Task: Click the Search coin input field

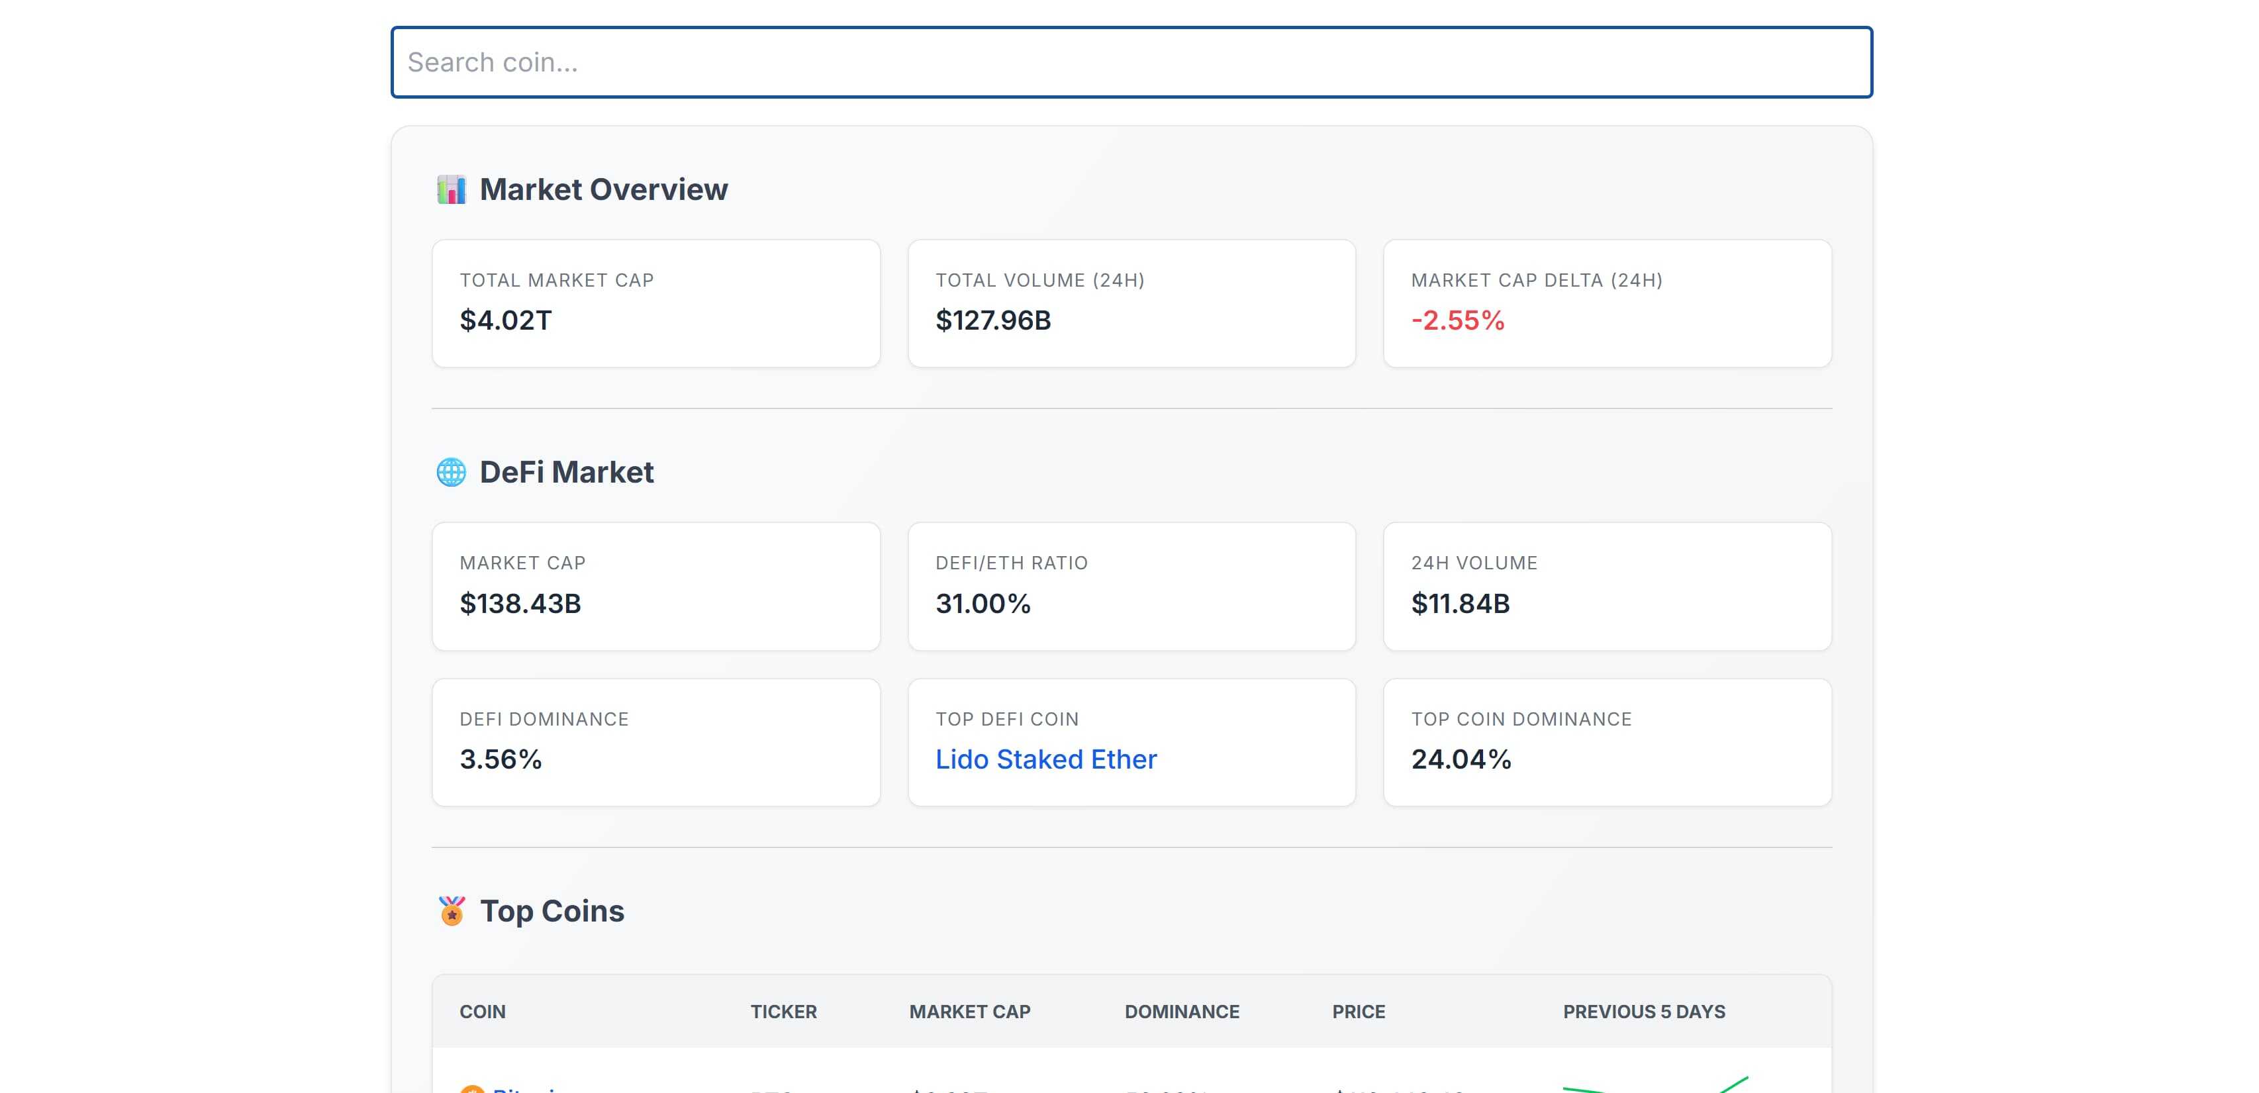Action: (x=1131, y=62)
